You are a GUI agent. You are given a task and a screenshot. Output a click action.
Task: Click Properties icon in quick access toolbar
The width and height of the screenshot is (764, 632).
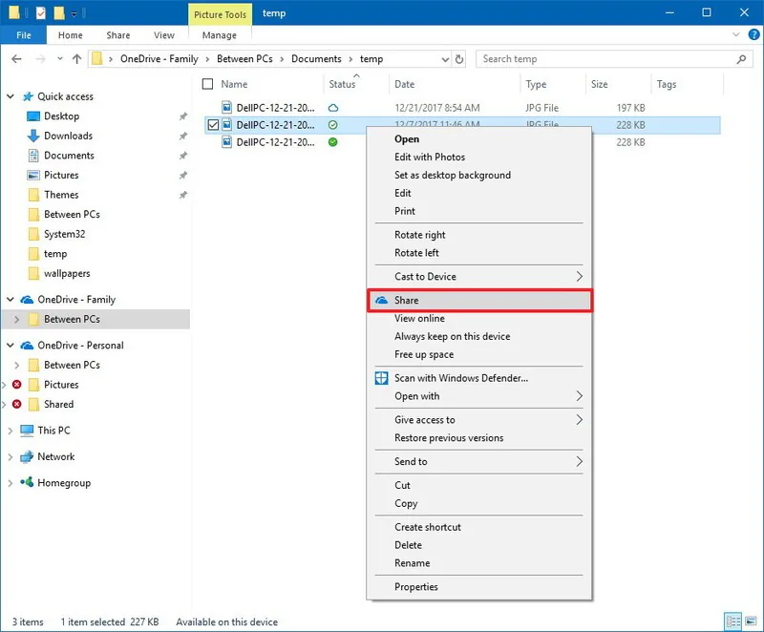point(41,13)
